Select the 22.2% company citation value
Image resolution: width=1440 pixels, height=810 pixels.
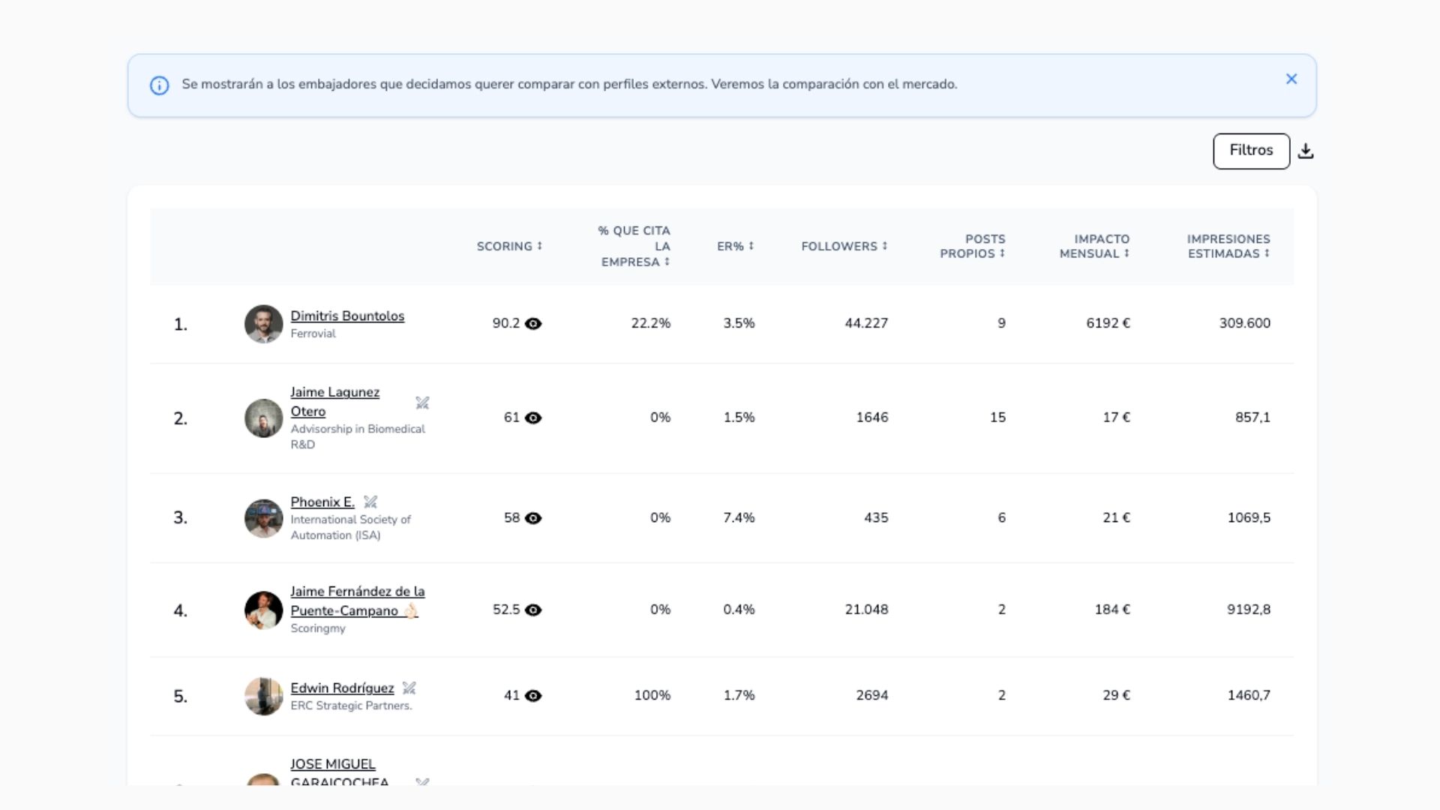click(650, 323)
